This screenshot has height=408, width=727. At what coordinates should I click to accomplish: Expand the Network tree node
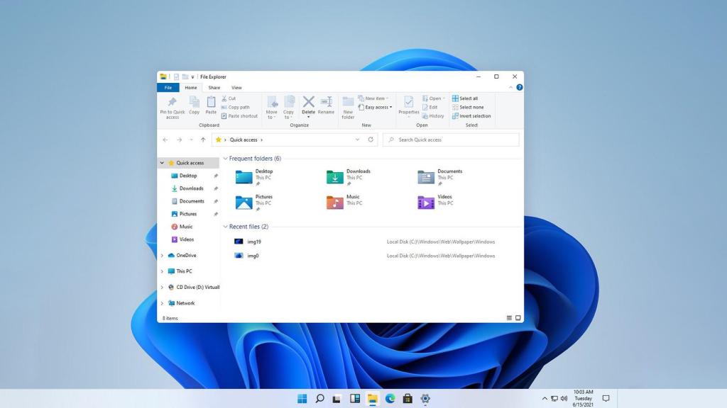click(162, 303)
